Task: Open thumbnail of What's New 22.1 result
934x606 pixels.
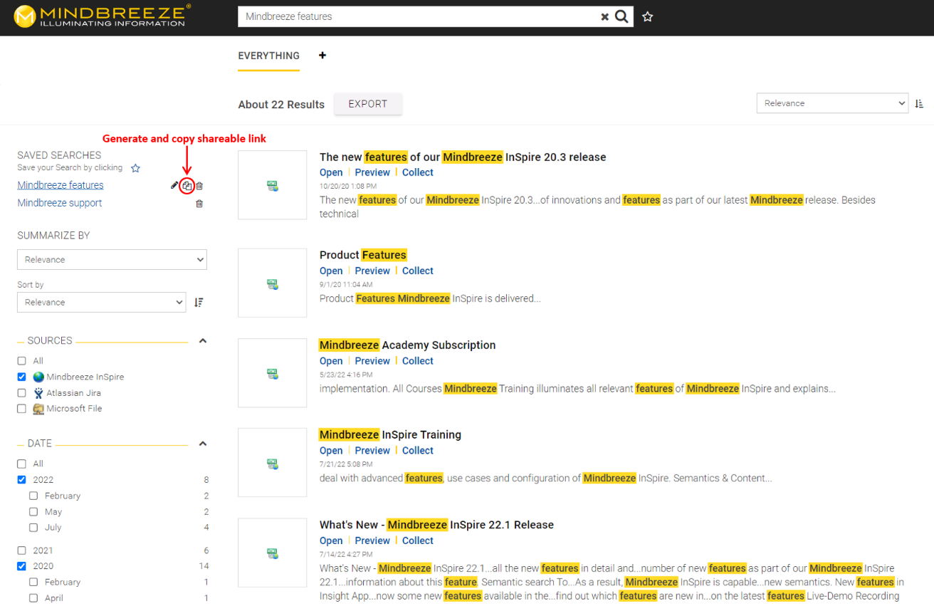Action: (272, 553)
